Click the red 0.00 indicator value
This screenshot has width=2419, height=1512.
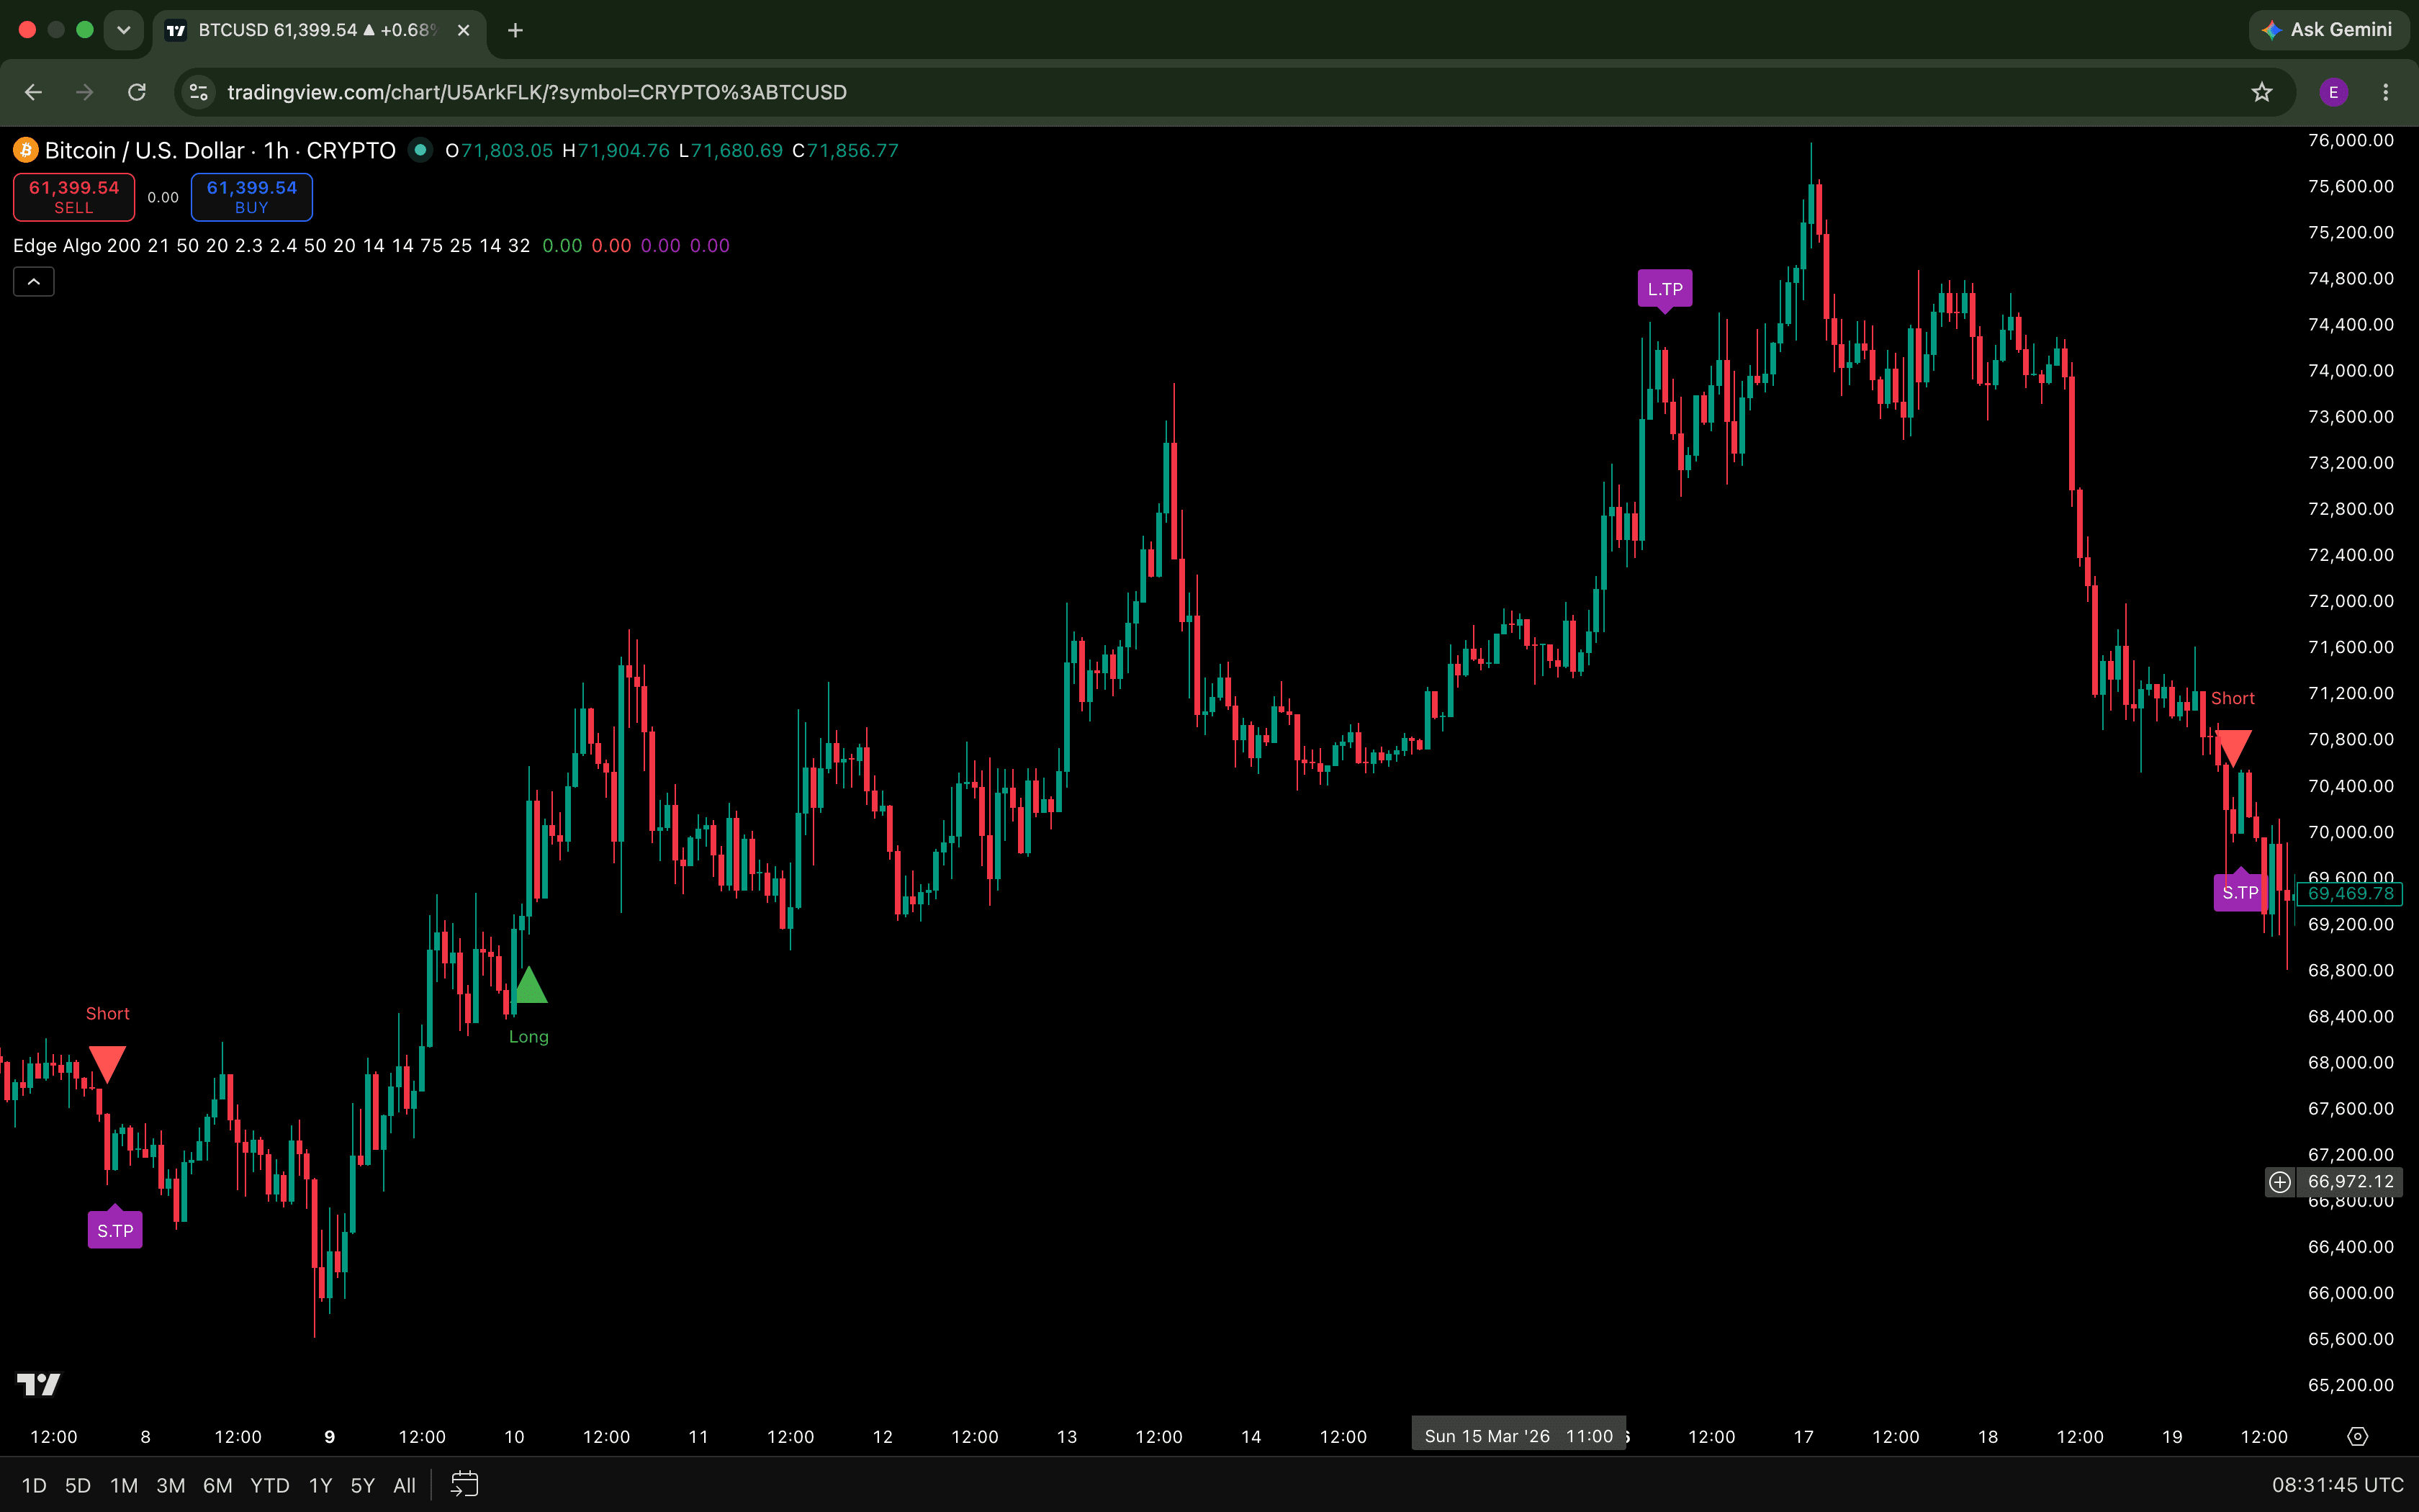point(612,246)
